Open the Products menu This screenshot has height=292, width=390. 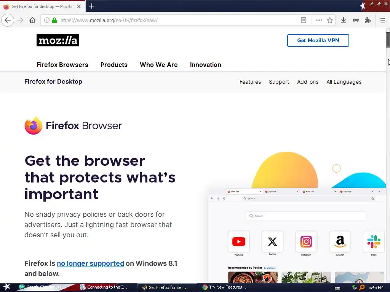(114, 65)
